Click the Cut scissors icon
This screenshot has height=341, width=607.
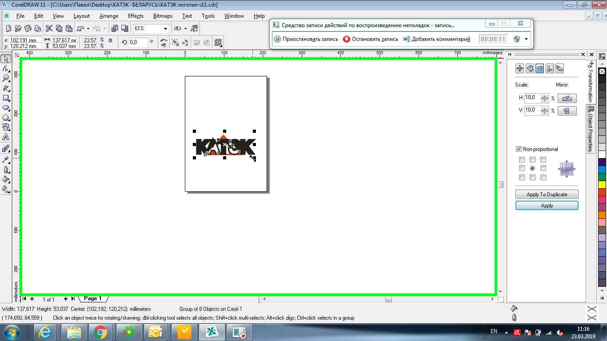point(49,28)
